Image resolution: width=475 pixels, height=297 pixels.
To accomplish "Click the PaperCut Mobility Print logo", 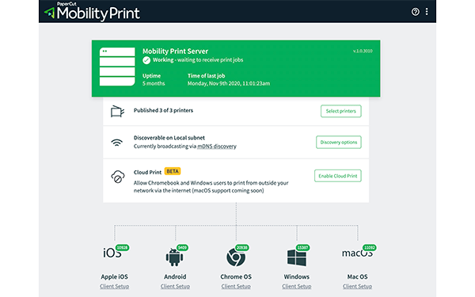I will 92,12.
